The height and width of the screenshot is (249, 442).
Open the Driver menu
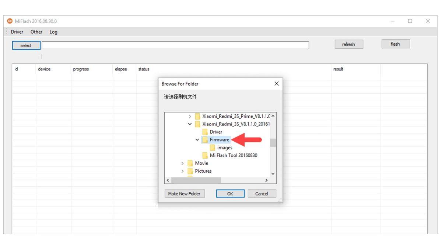(17, 32)
